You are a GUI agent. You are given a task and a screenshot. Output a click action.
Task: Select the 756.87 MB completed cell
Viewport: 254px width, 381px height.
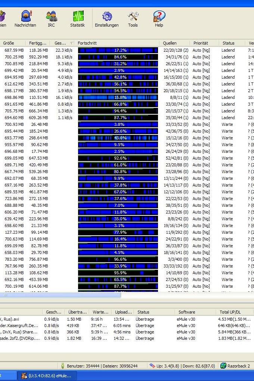coord(38,259)
